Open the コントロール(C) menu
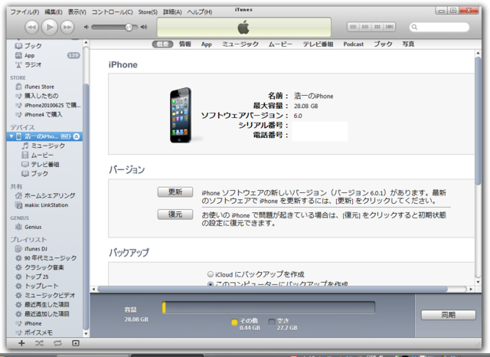This screenshot has height=357, width=490. pos(112,12)
